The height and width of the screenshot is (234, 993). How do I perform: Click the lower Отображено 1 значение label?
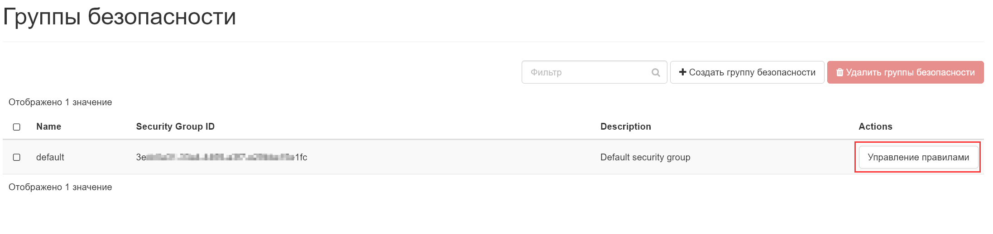click(x=60, y=187)
